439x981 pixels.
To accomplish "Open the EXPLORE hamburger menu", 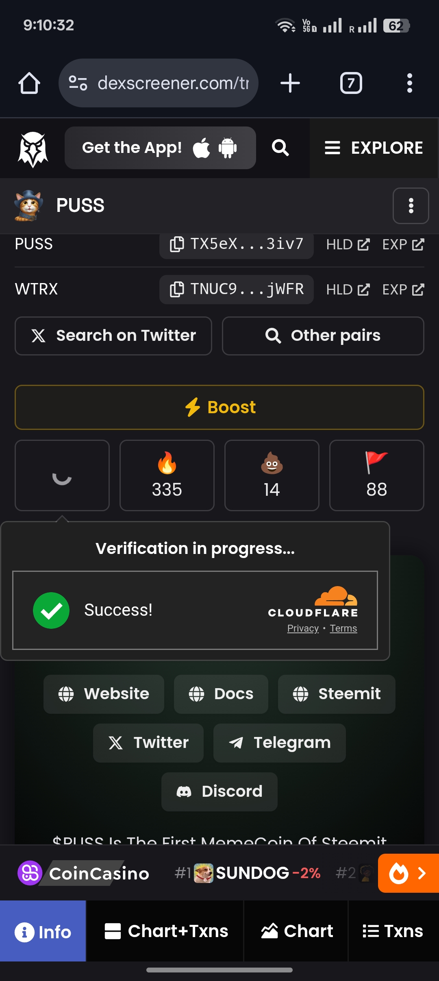I will coord(374,148).
